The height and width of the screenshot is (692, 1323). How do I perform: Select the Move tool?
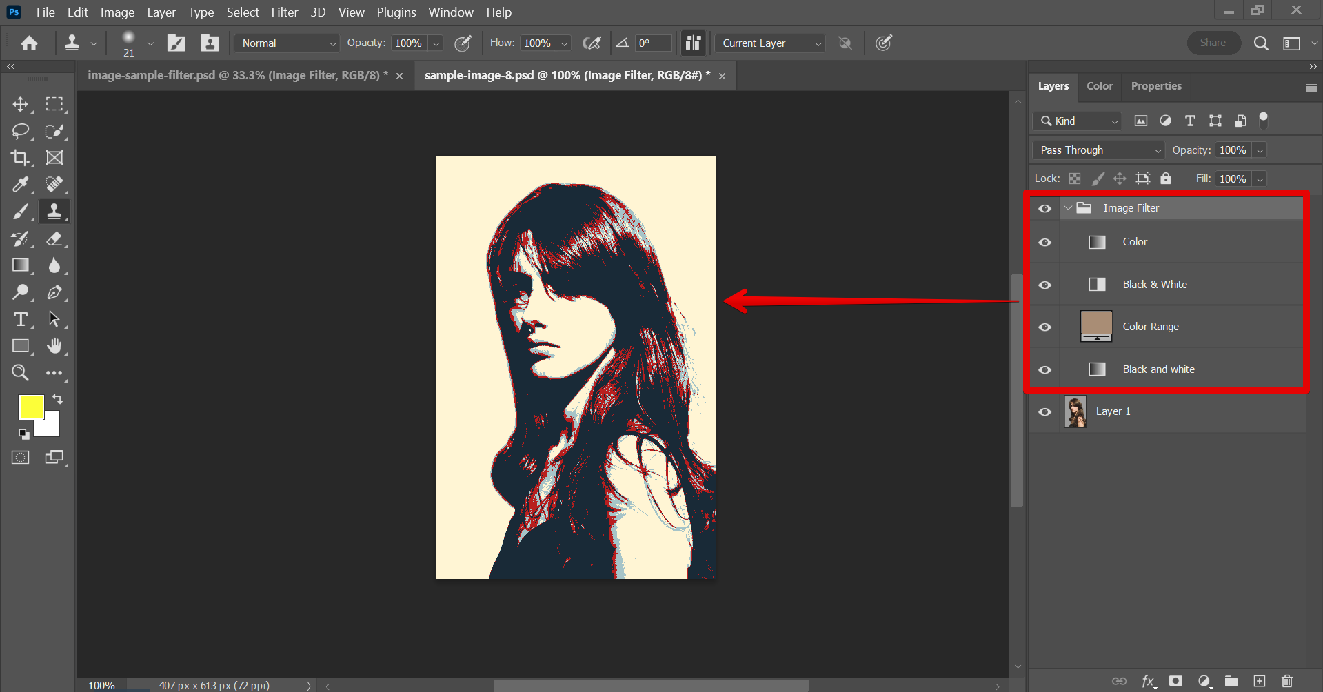(20, 104)
